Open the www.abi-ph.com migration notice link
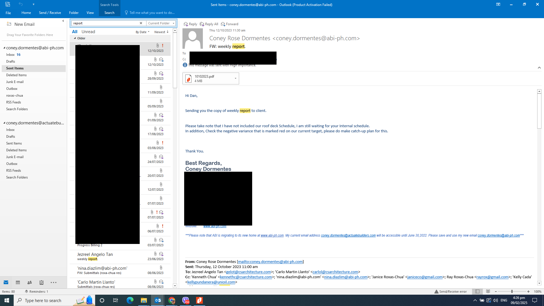 (x=272, y=235)
